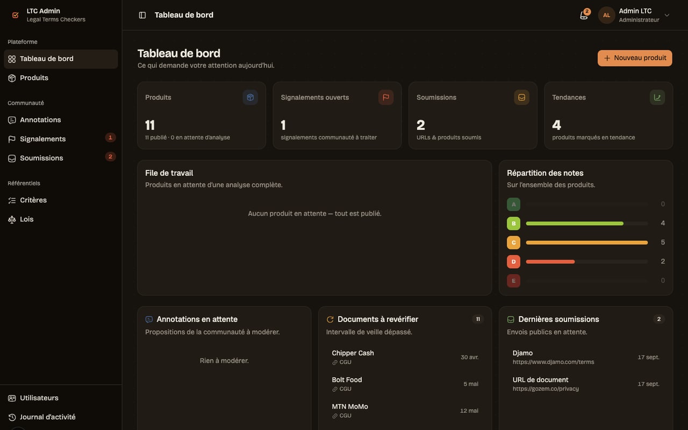The width and height of the screenshot is (688, 430).
Task: Click the grade B progress bar
Action: (x=587, y=223)
